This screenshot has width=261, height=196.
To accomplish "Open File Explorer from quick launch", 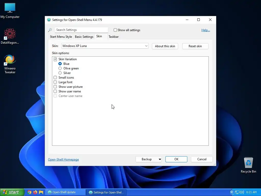I will pos(41,192).
